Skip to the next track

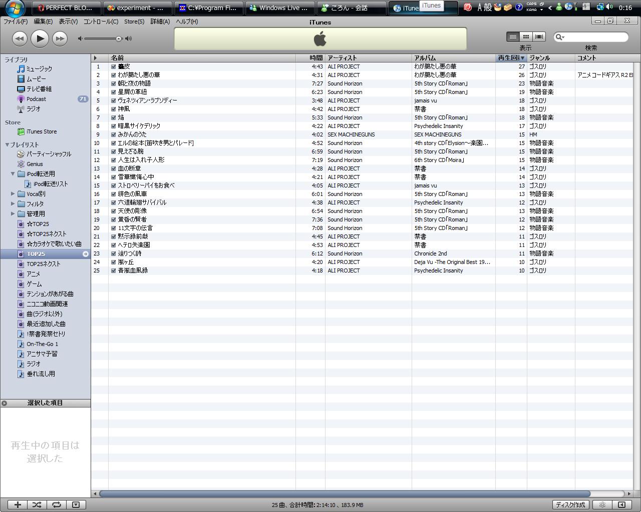(x=60, y=38)
